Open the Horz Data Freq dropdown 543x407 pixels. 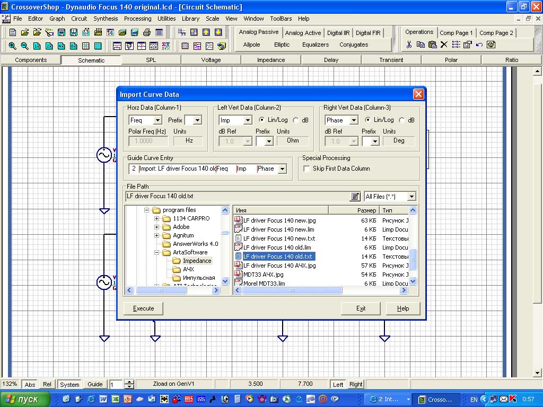pos(157,120)
